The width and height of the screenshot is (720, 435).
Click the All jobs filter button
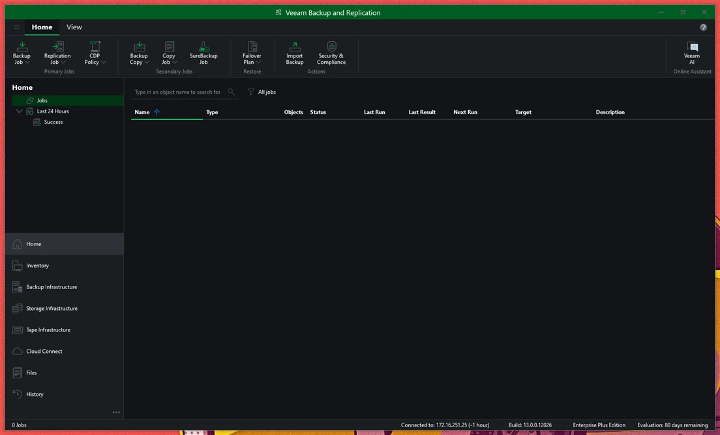pos(262,92)
